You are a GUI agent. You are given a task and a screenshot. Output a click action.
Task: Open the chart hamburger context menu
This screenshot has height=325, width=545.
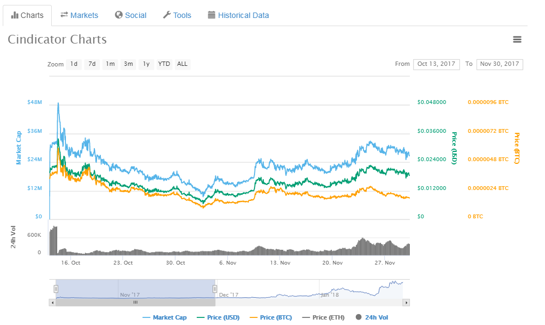point(517,39)
